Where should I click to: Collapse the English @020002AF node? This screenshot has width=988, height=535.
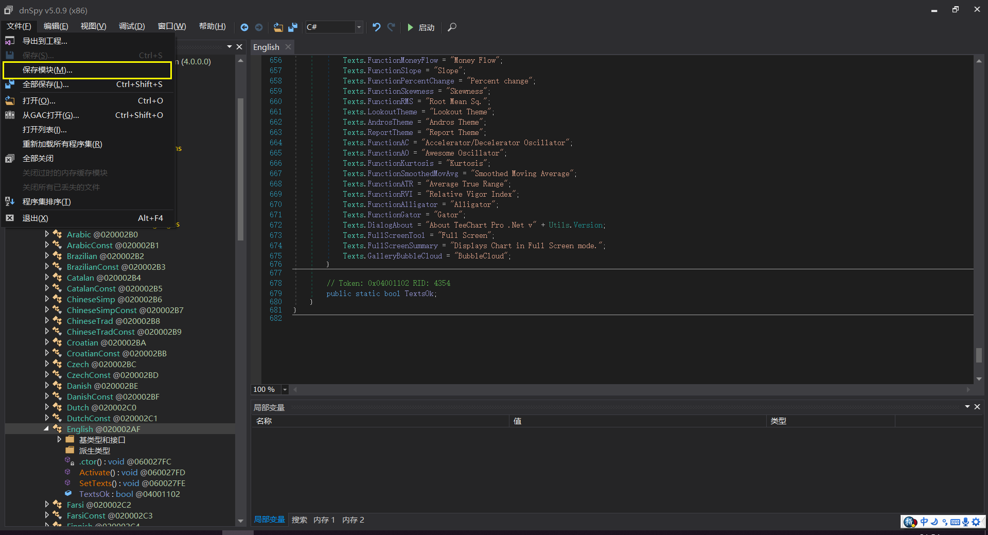tap(46, 428)
